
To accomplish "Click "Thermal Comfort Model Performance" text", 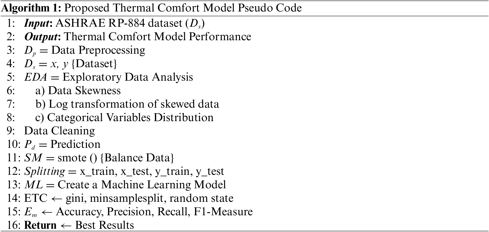I will click(x=158, y=37).
